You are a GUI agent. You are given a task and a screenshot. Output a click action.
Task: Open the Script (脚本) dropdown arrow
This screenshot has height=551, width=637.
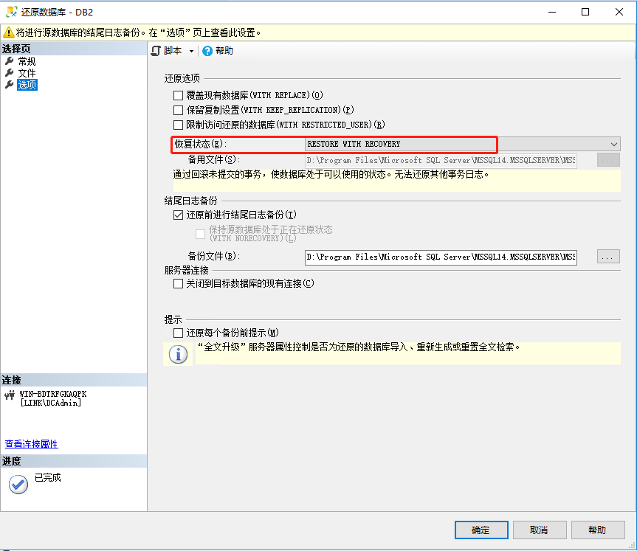[191, 51]
